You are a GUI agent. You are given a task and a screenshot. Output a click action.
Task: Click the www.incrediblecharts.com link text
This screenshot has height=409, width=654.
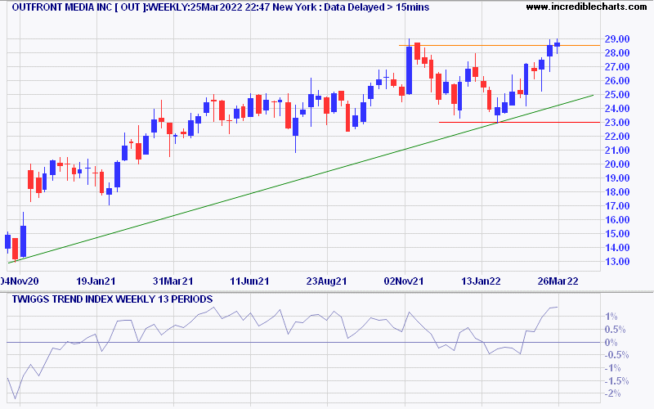(x=586, y=7)
